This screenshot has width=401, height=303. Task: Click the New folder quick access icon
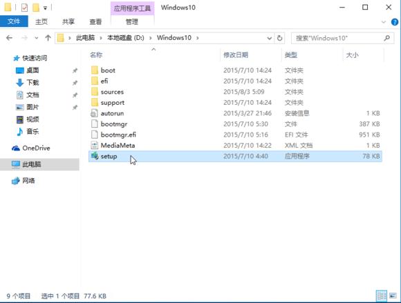(36, 8)
